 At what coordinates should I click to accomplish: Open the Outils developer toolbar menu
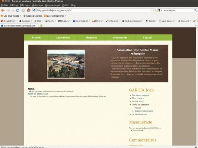tap(151, 21)
